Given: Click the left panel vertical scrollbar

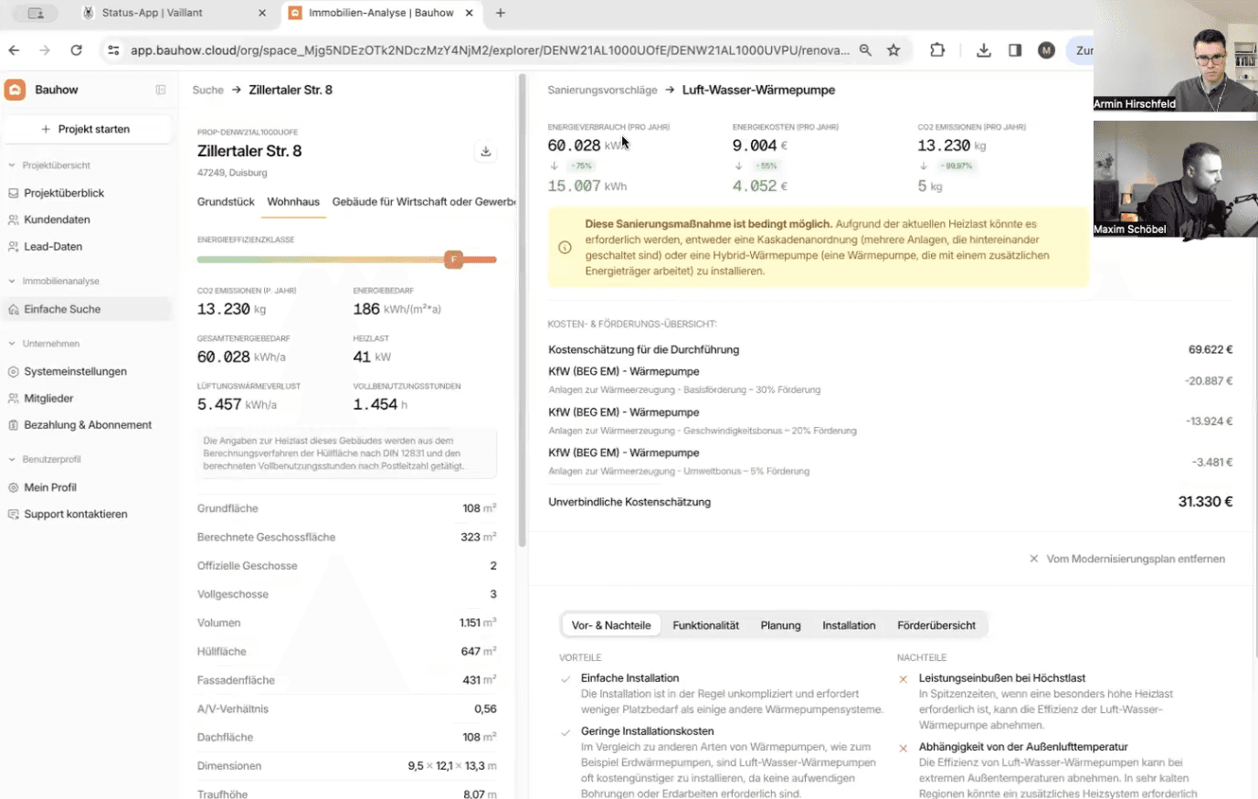Looking at the screenshot, I should pyautogui.click(x=523, y=311).
